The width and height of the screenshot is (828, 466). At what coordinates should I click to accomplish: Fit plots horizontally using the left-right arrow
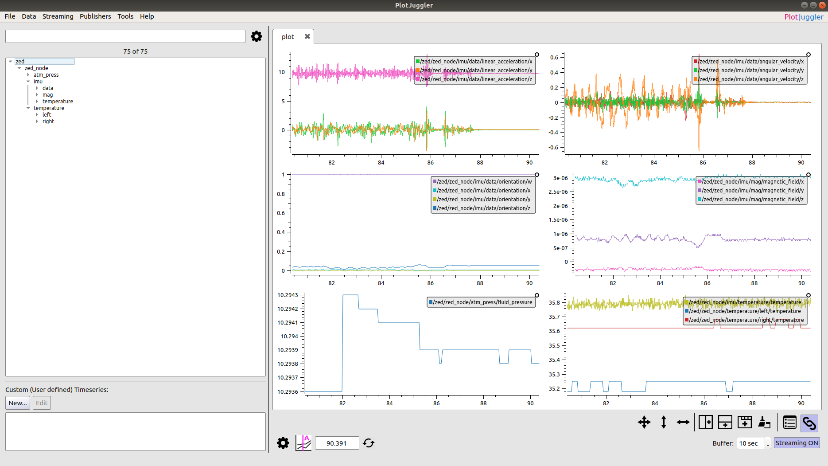(683, 422)
